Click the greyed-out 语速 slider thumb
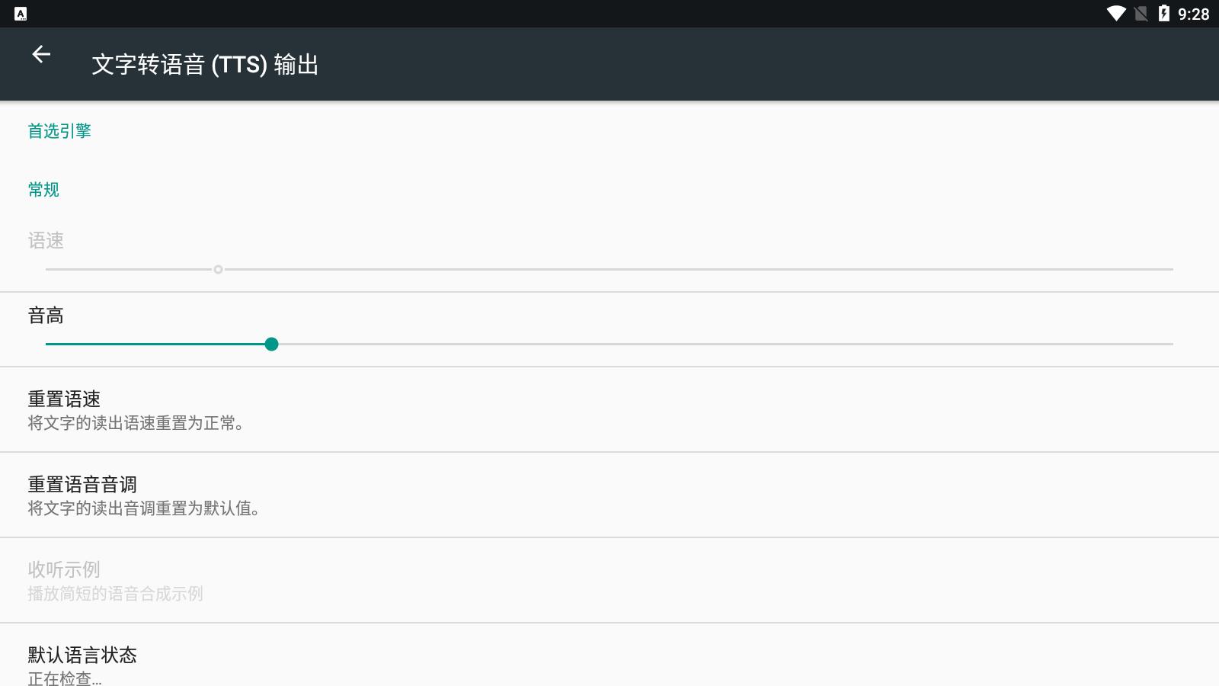The image size is (1219, 686). pyautogui.click(x=218, y=269)
